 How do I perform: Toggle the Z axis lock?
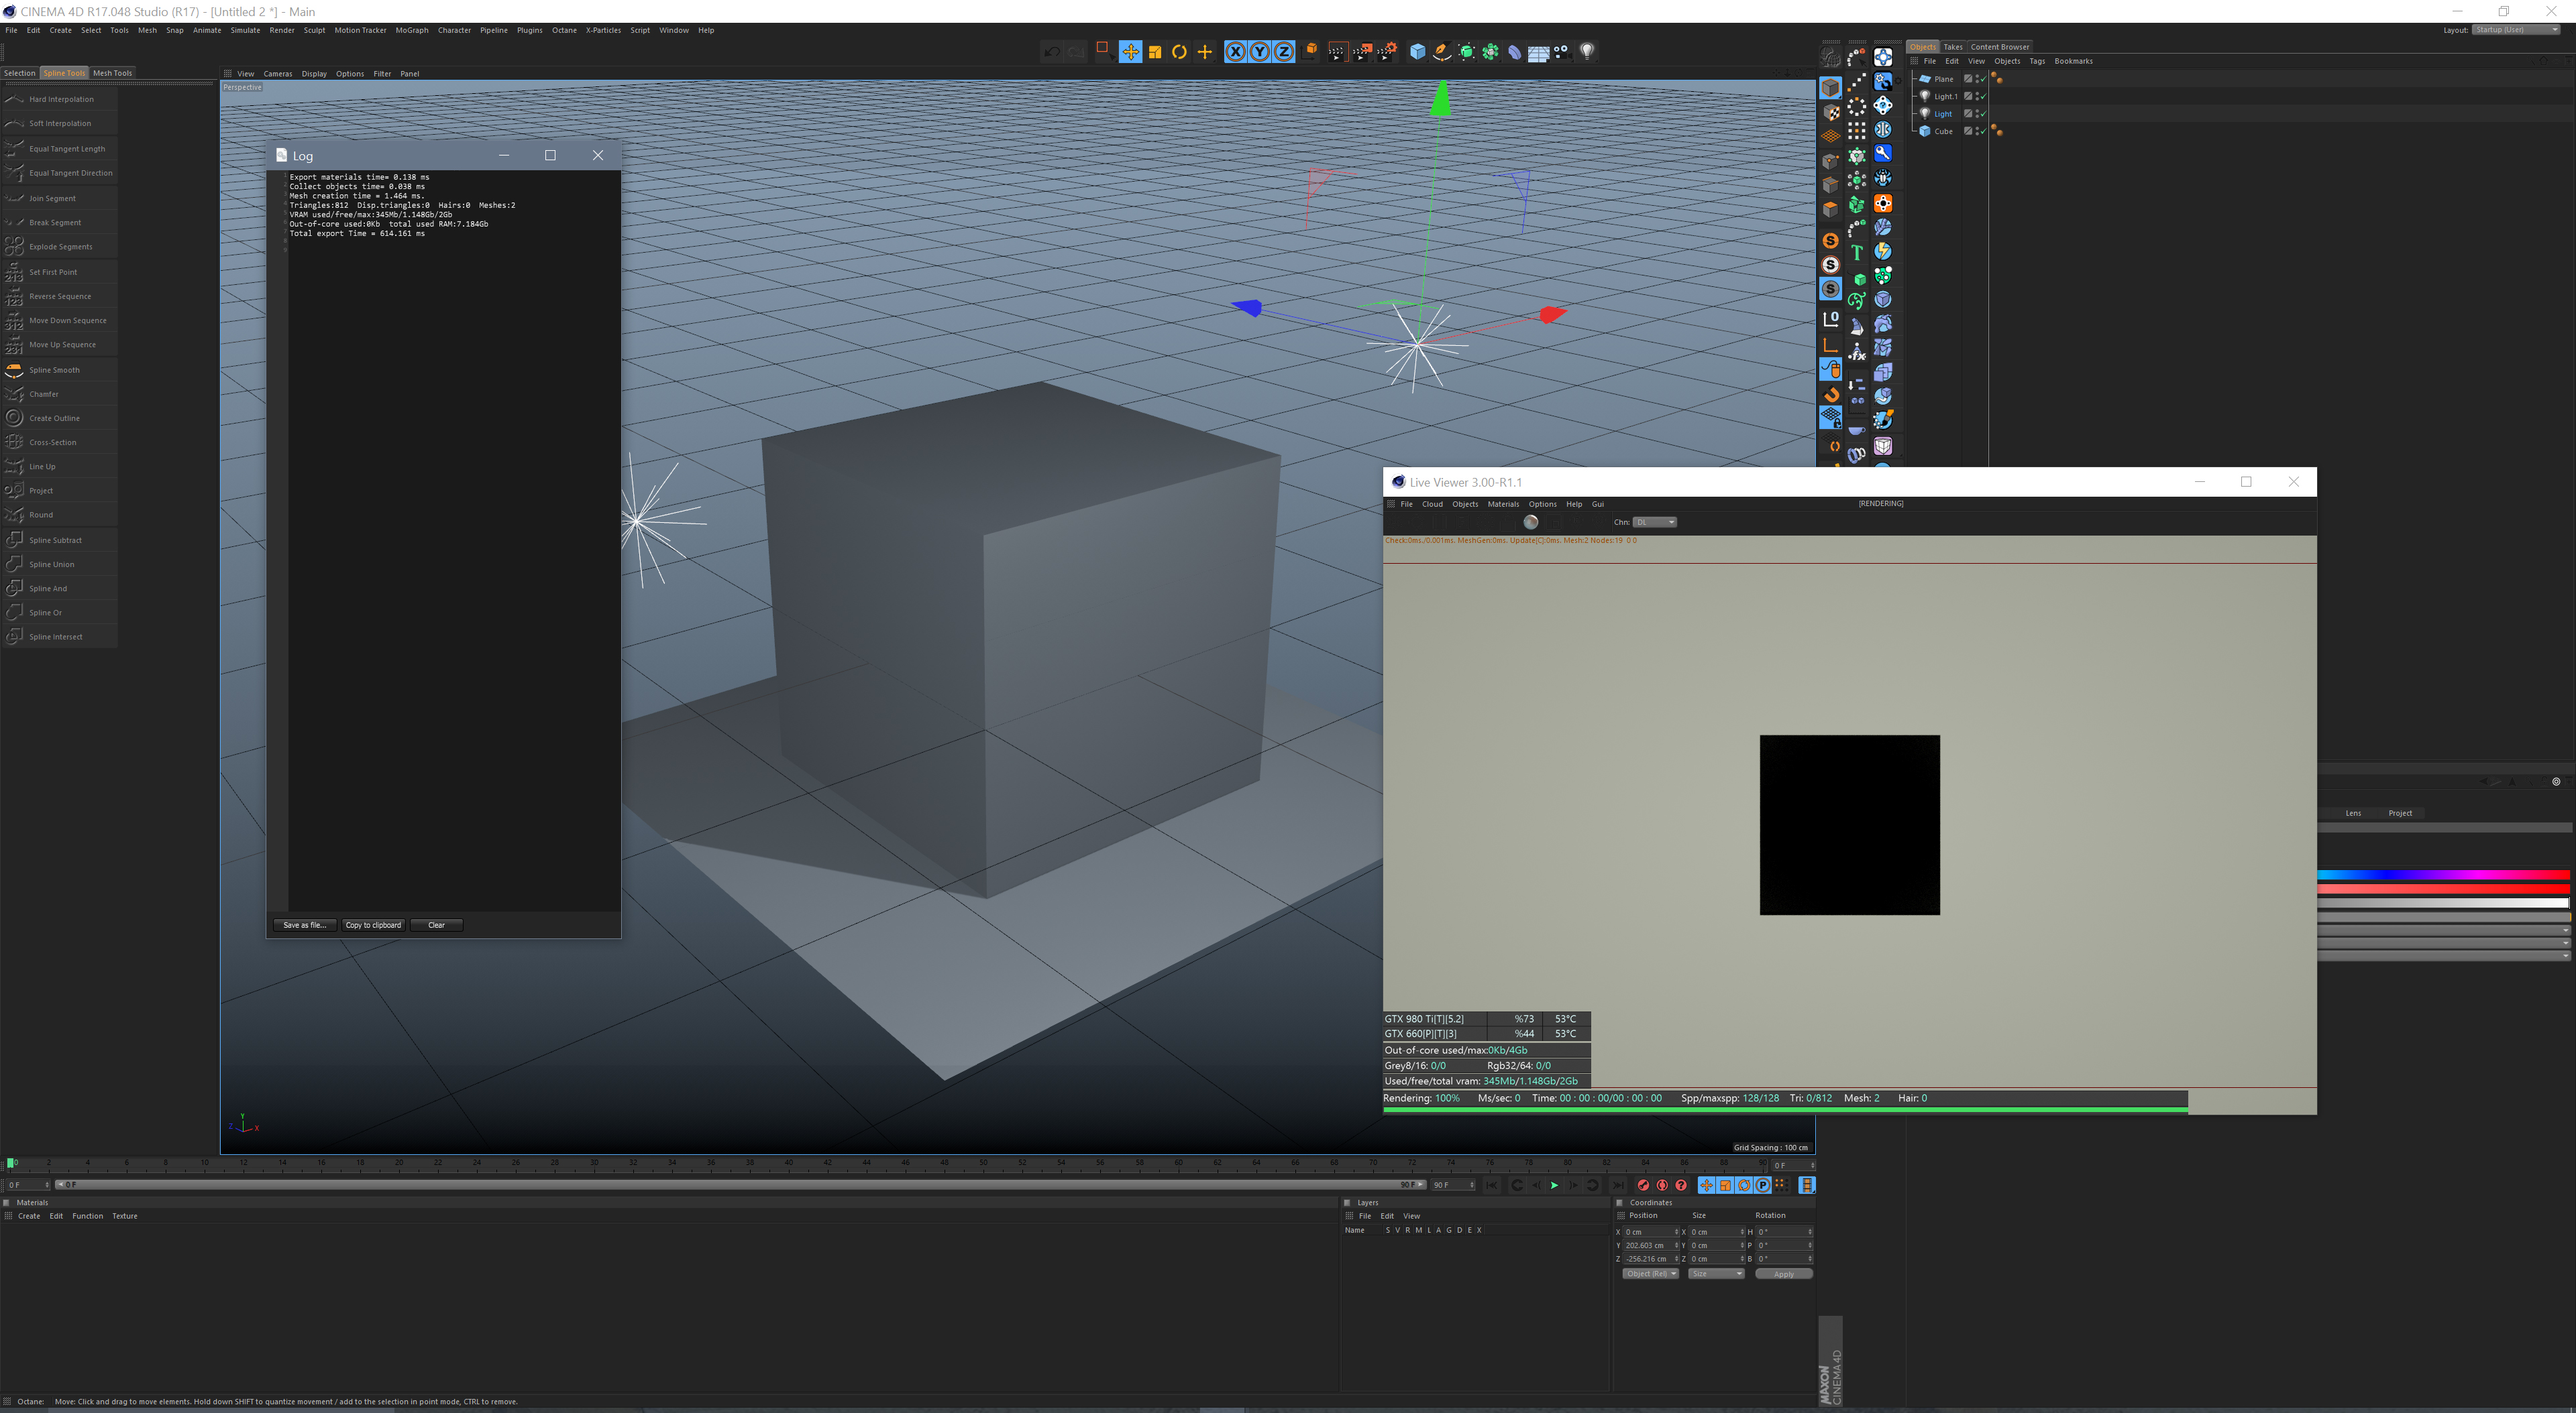pyautogui.click(x=1284, y=52)
